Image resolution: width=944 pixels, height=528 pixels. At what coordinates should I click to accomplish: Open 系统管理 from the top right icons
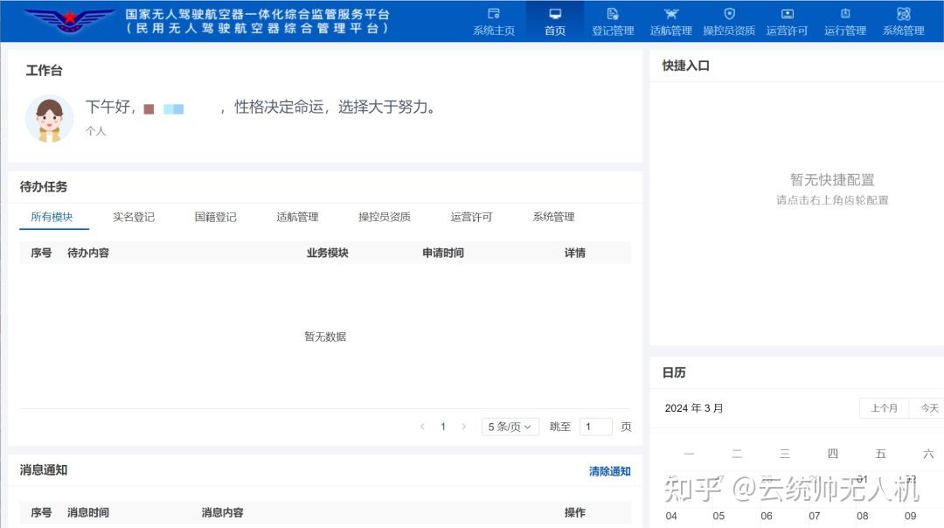(903, 20)
